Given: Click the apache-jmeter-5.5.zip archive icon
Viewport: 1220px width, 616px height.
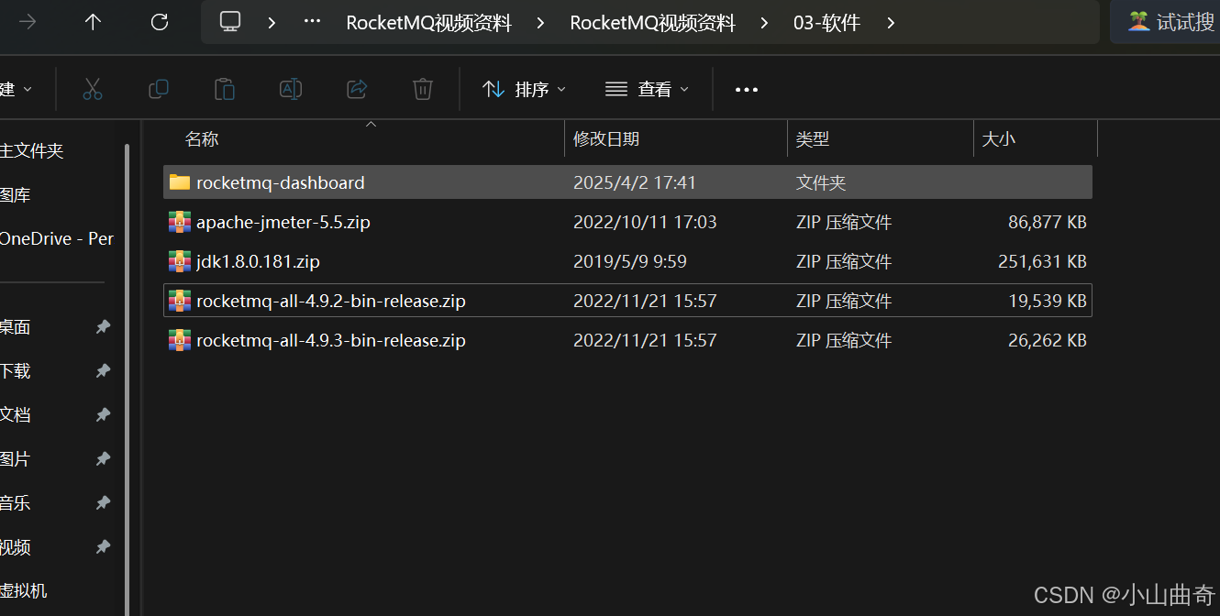Looking at the screenshot, I should click(180, 222).
